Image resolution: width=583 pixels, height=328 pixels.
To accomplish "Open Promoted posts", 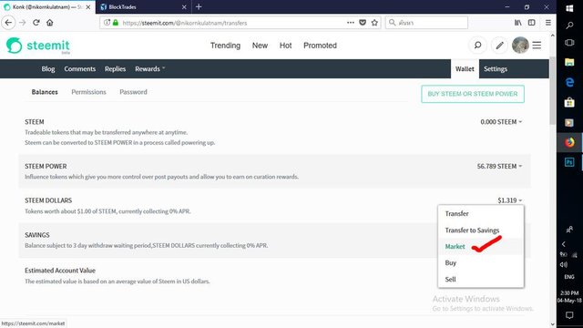I will [320, 46].
